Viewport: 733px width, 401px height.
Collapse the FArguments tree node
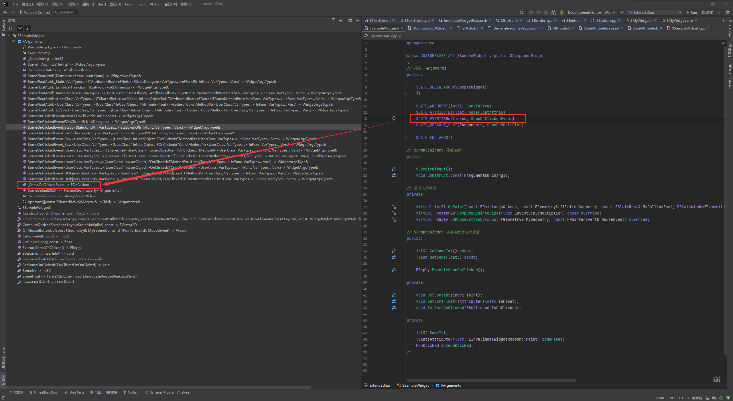[14, 41]
